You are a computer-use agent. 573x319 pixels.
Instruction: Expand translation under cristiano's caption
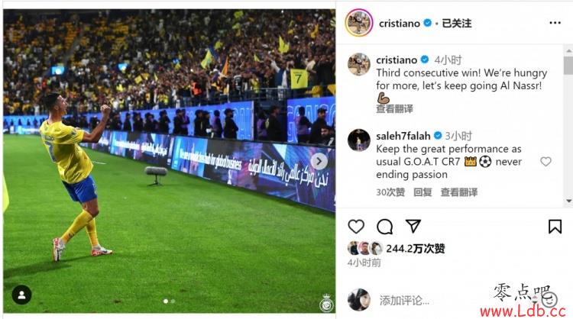[x=394, y=109]
